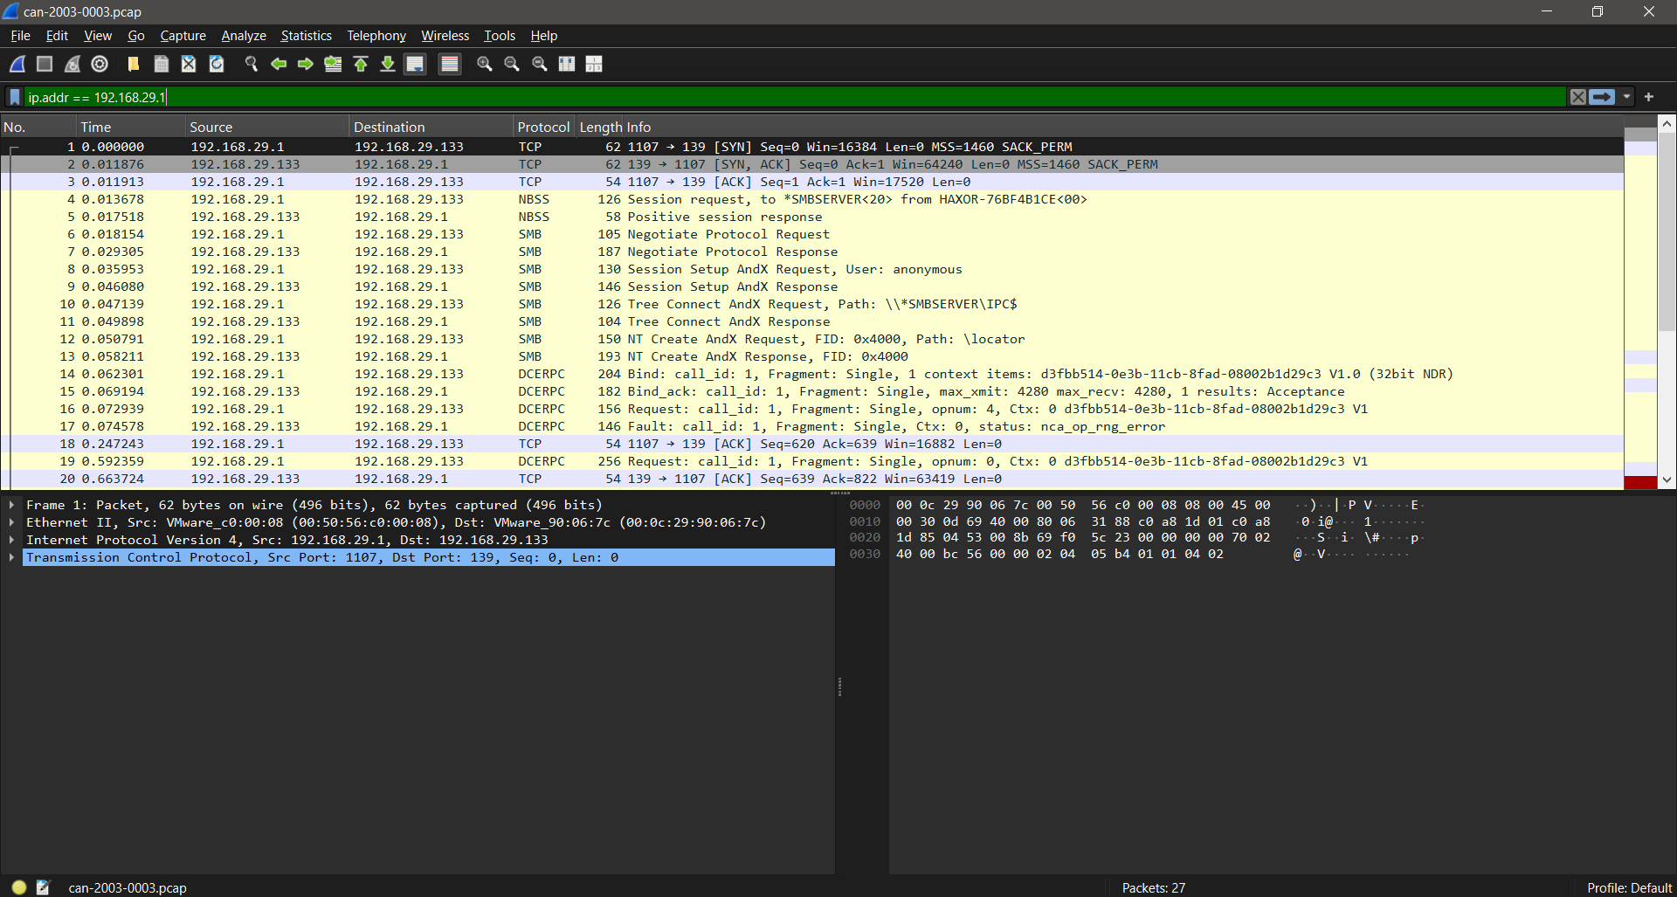The image size is (1677, 897).
Task: Clear the display filter
Action: tap(1577, 97)
